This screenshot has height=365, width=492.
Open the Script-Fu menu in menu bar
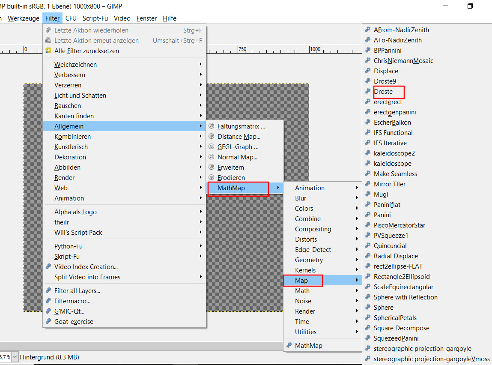tap(95, 18)
